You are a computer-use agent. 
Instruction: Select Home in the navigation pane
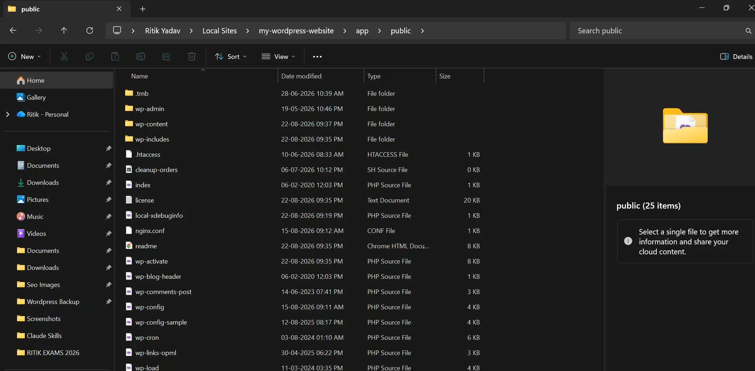(57, 81)
